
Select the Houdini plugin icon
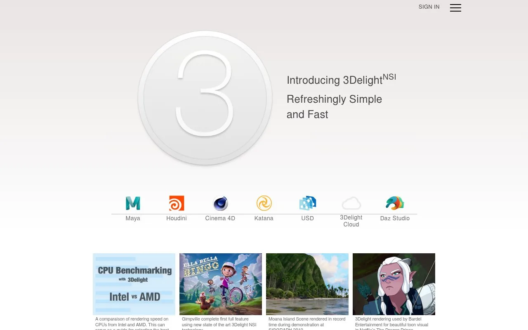tap(177, 203)
